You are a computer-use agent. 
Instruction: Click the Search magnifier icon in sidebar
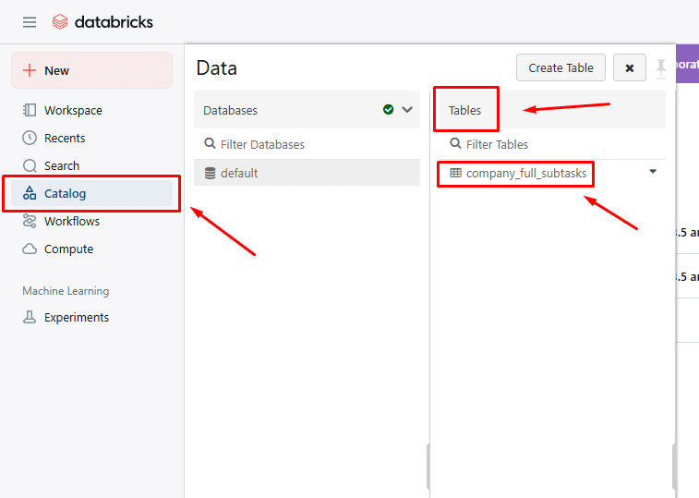click(x=30, y=165)
